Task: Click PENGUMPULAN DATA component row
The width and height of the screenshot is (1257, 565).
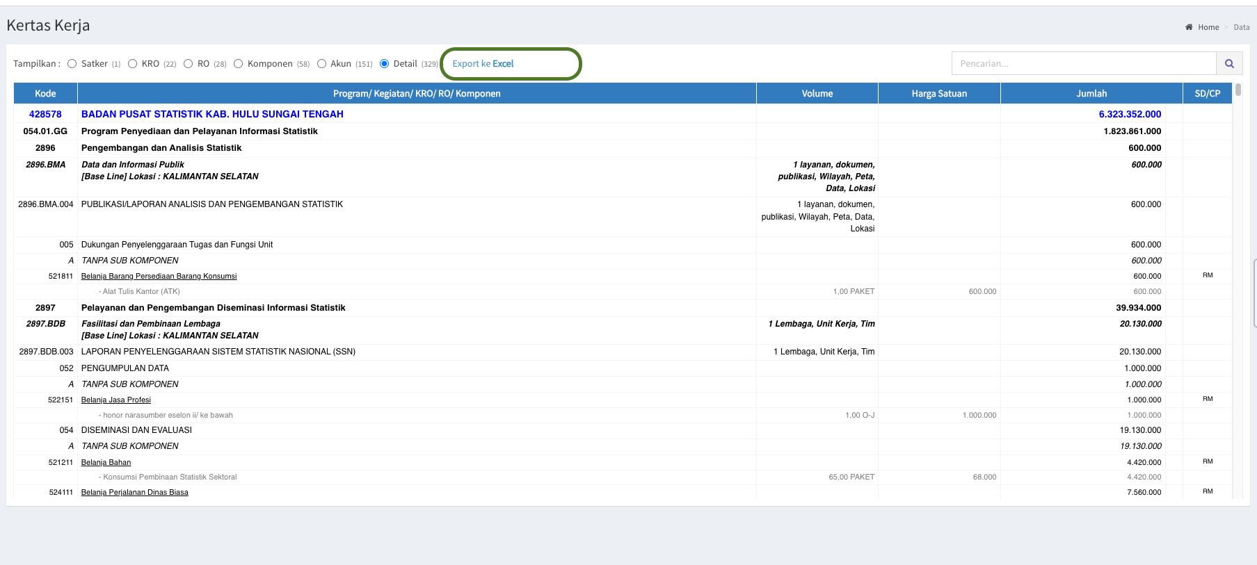Action: click(x=125, y=368)
